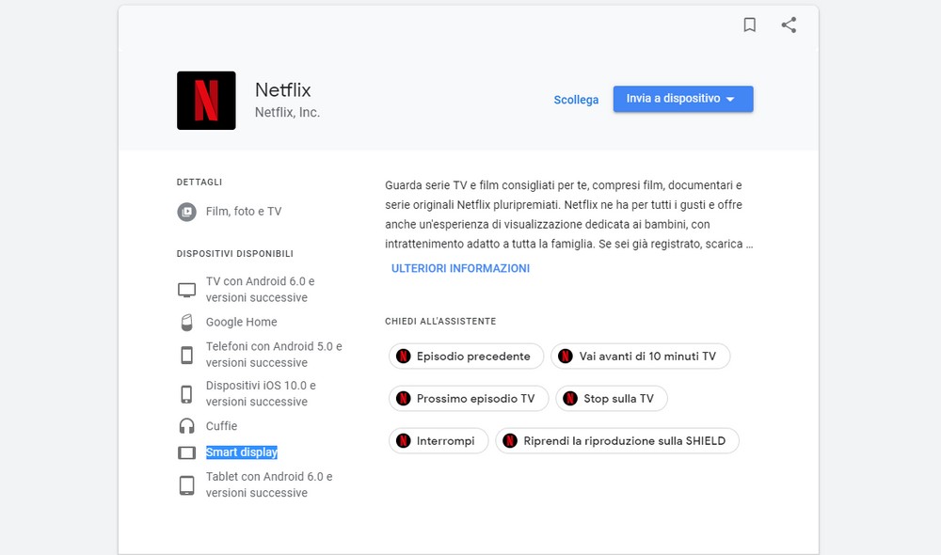Click the Smart display device icon
941x555 pixels.
[187, 452]
